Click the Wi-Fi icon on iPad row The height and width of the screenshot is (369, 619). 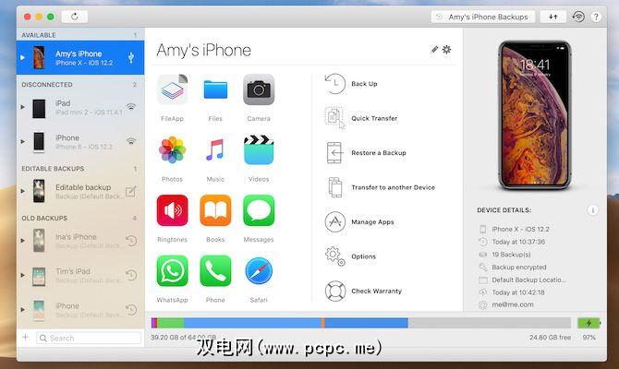point(131,107)
